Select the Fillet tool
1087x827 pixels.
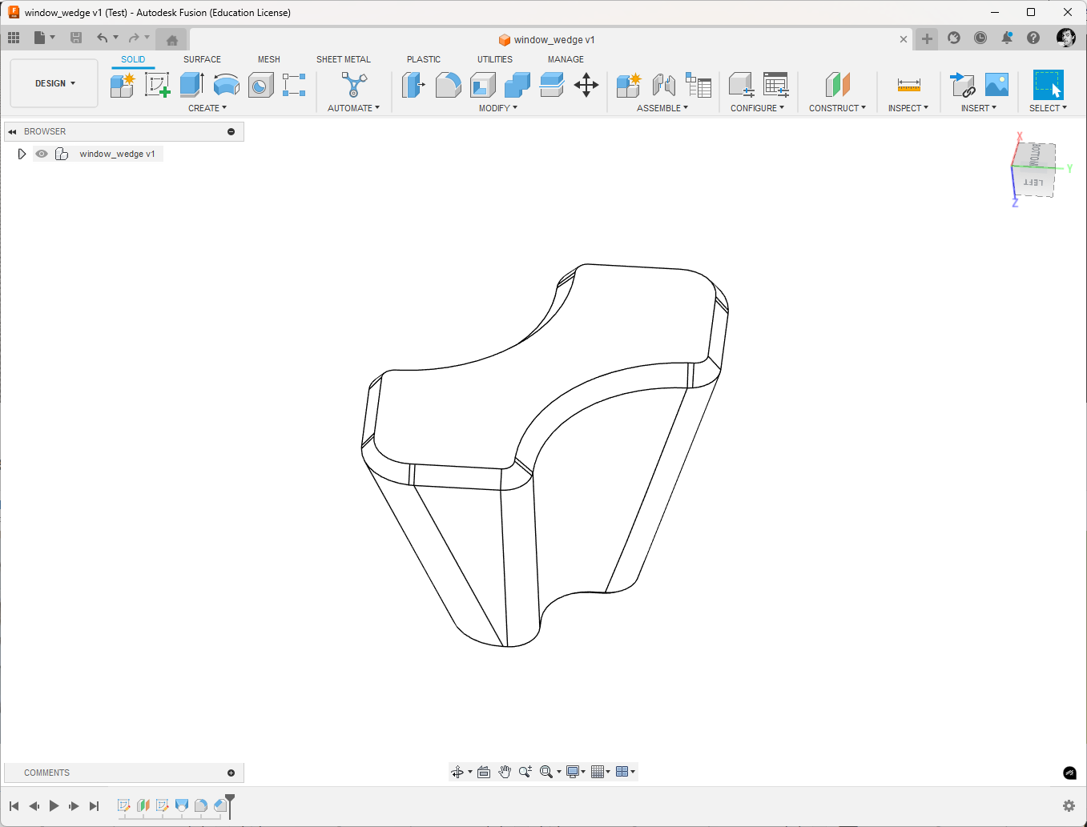click(x=448, y=85)
